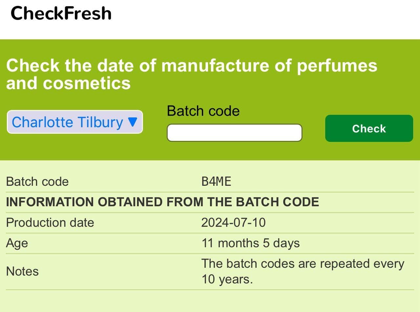Click the Production date row label
Image resolution: width=420 pixels, height=312 pixels.
pos(50,223)
